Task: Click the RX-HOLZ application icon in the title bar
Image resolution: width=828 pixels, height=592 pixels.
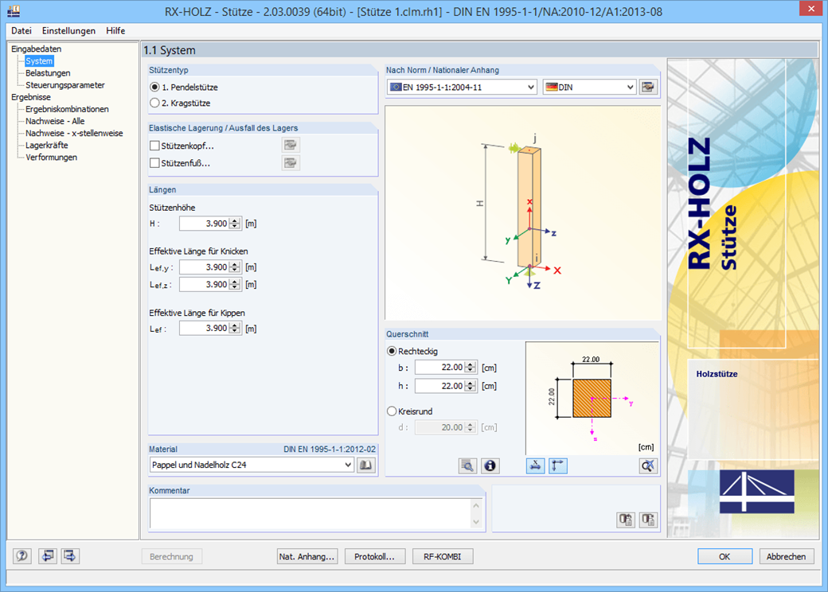Action: click(14, 11)
